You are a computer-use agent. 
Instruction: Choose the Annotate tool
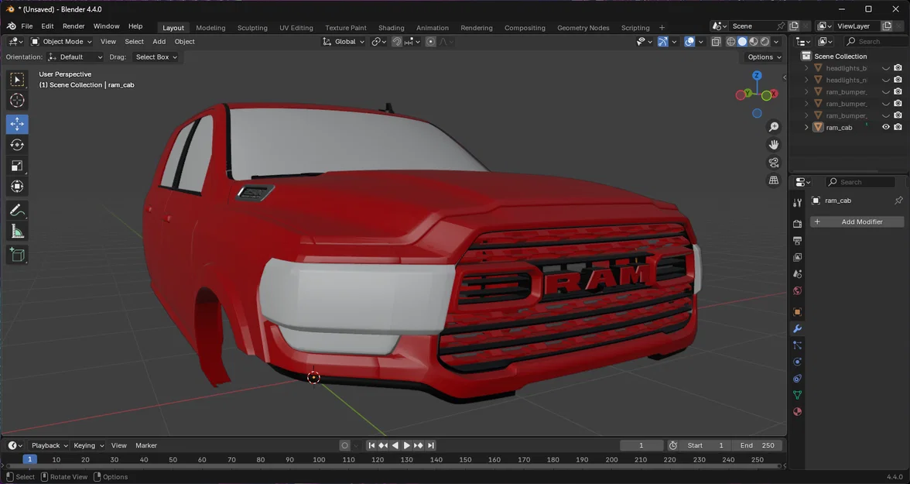17,211
